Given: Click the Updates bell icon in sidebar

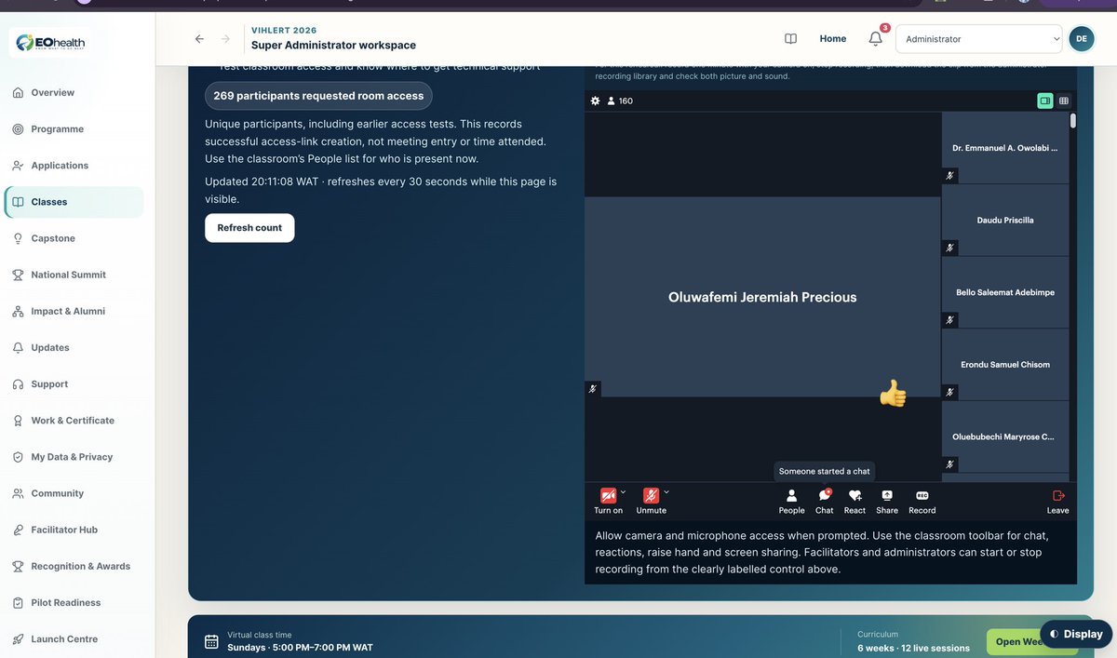Looking at the screenshot, I should click(18, 347).
